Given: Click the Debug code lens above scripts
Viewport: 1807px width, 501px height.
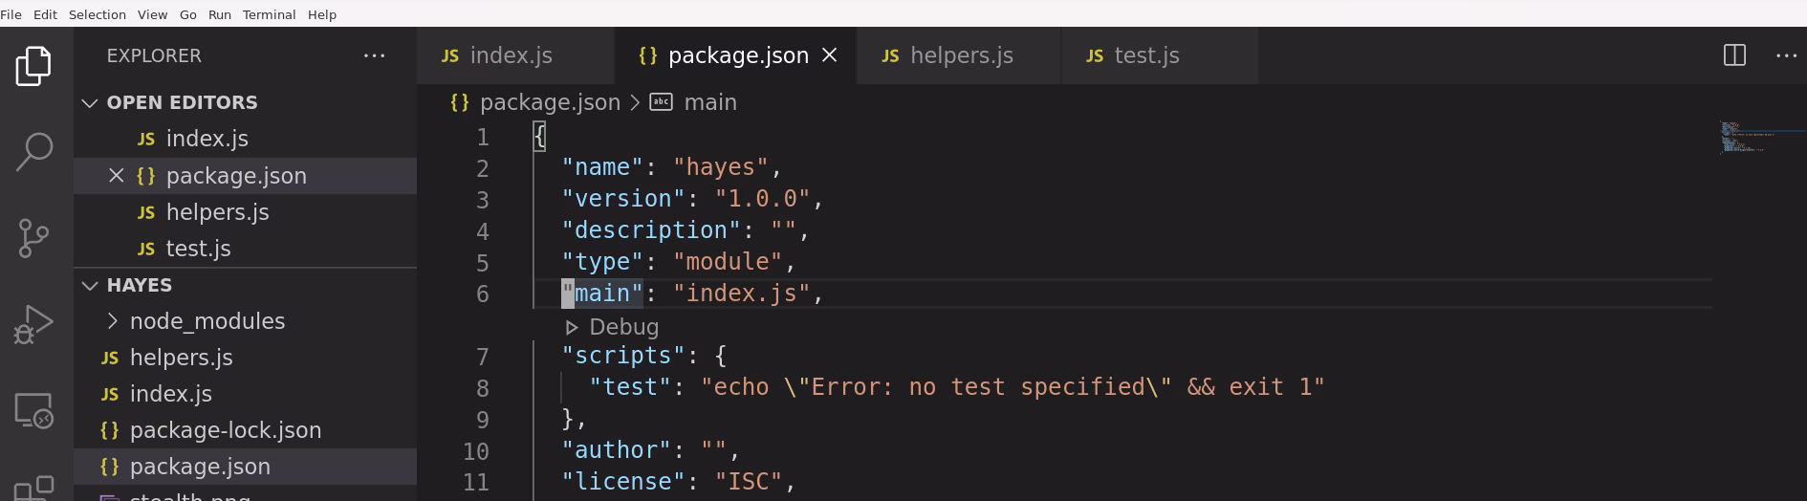Looking at the screenshot, I should tap(612, 327).
